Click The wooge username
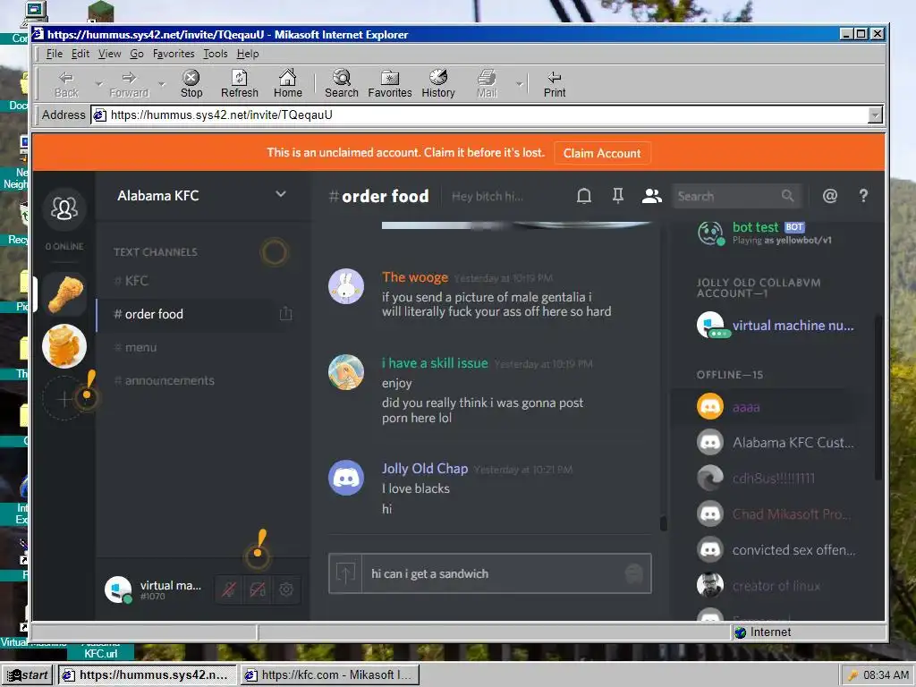This screenshot has width=916, height=687. coord(415,277)
